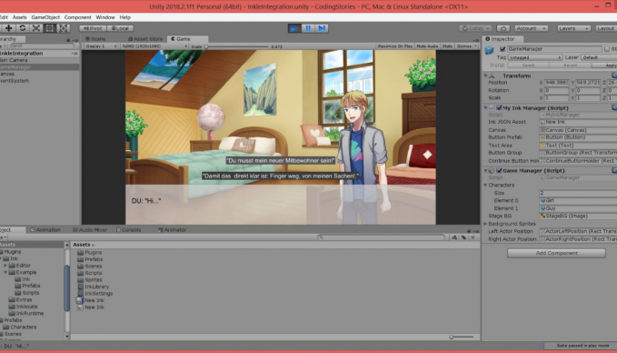Pause the game with Pause button
The height and width of the screenshot is (353, 617).
pyautogui.click(x=308, y=28)
